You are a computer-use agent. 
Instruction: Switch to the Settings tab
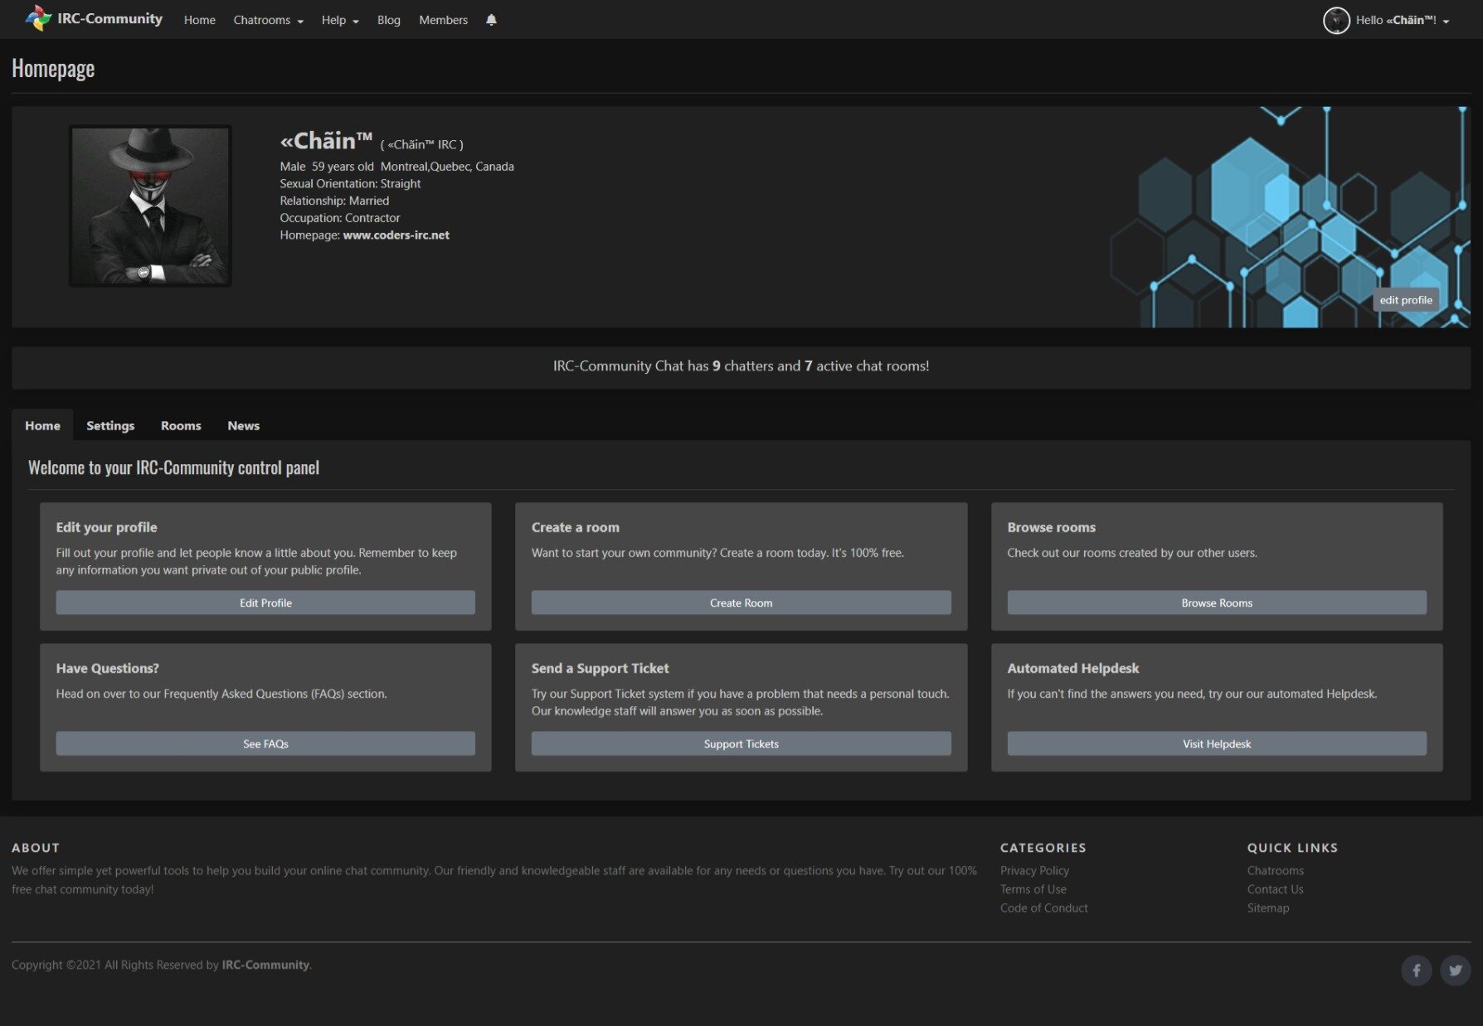point(110,425)
